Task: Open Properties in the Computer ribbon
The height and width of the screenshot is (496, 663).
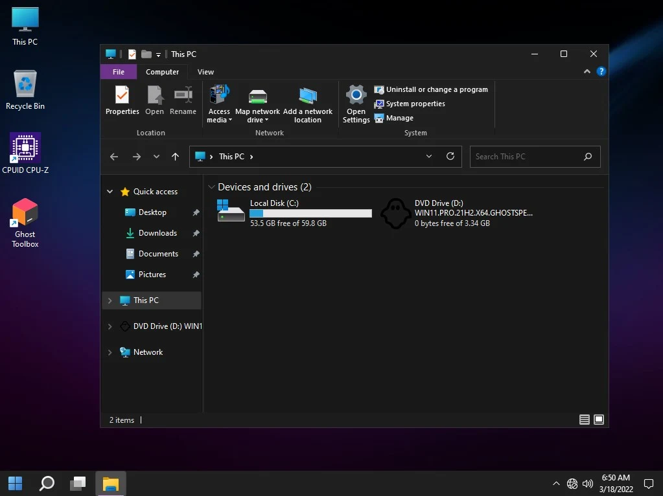Action: coord(122,100)
